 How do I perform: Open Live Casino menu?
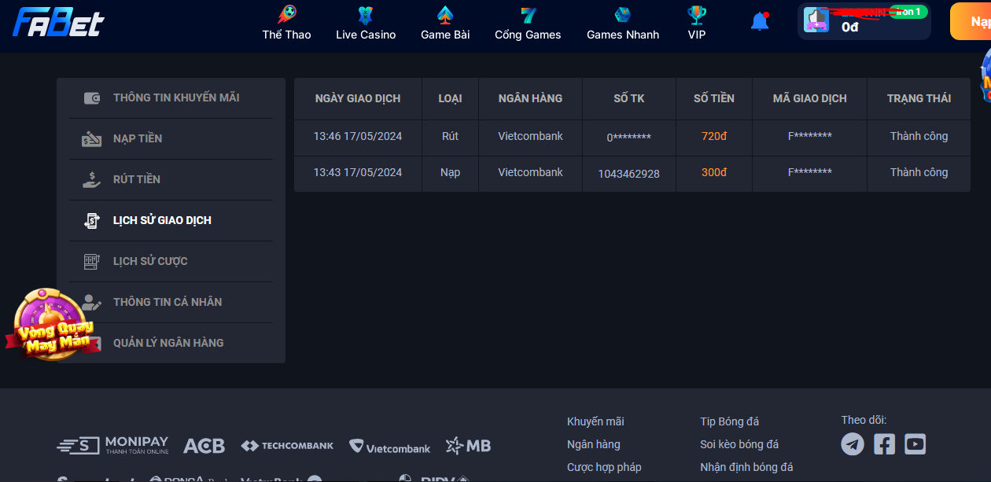tap(366, 24)
